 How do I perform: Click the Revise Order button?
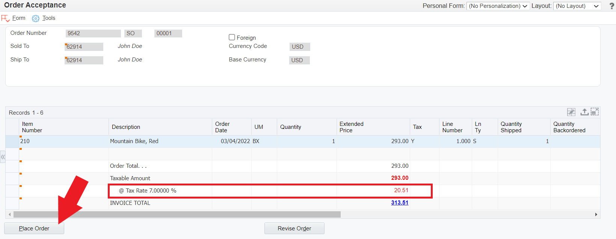coord(294,229)
